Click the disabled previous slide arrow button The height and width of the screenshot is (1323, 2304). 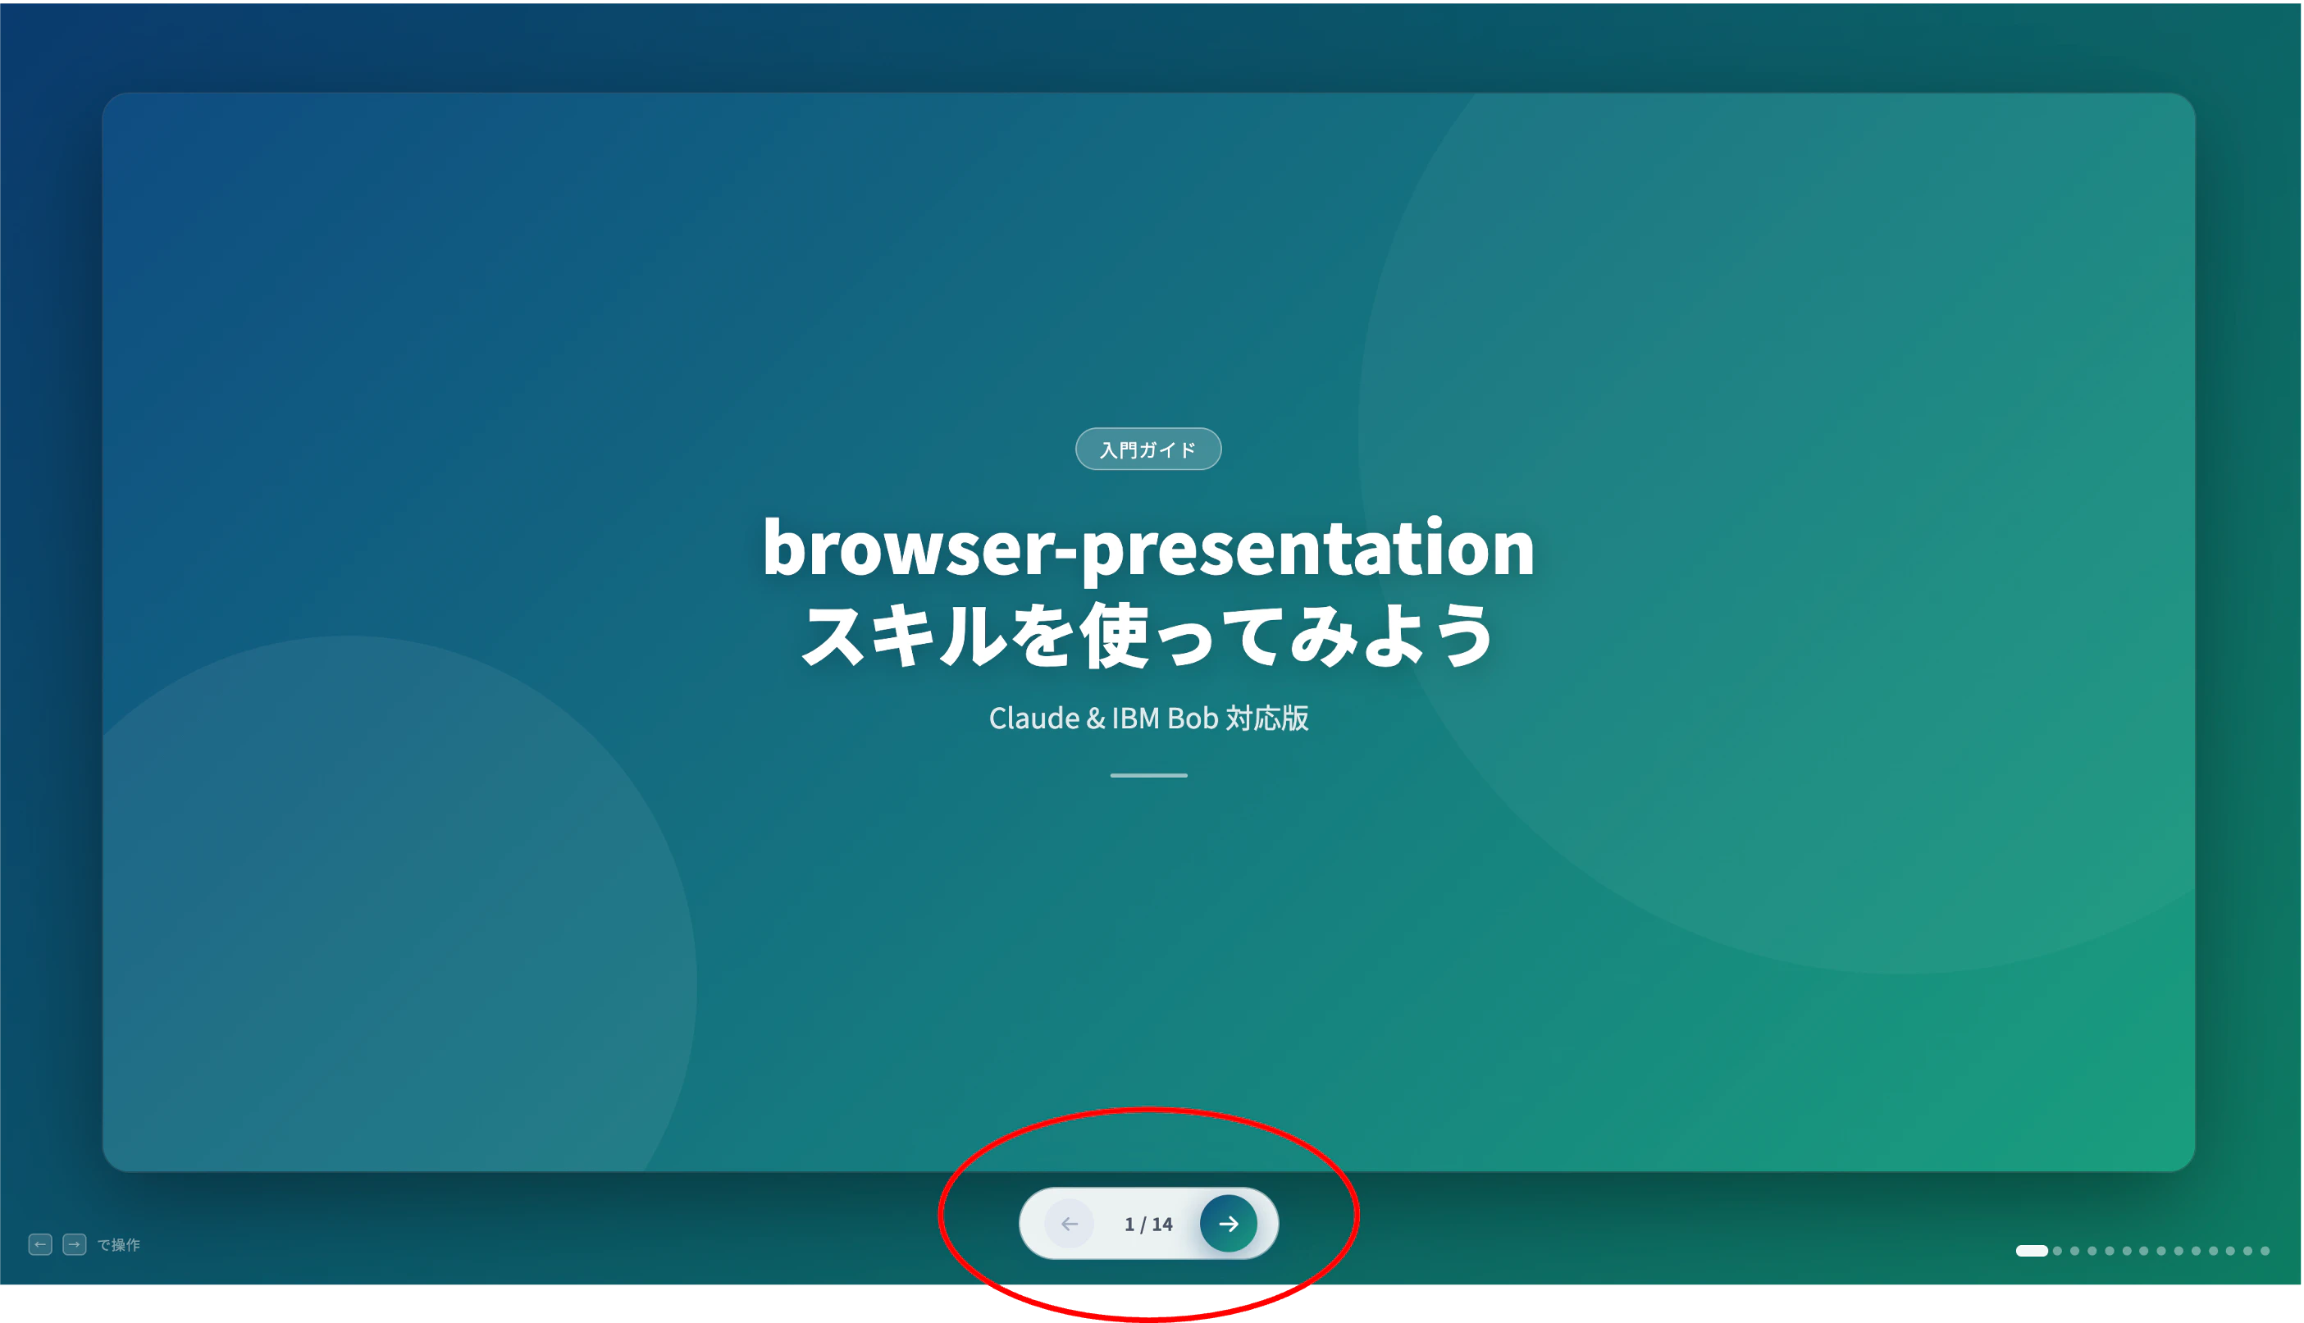(x=1070, y=1224)
